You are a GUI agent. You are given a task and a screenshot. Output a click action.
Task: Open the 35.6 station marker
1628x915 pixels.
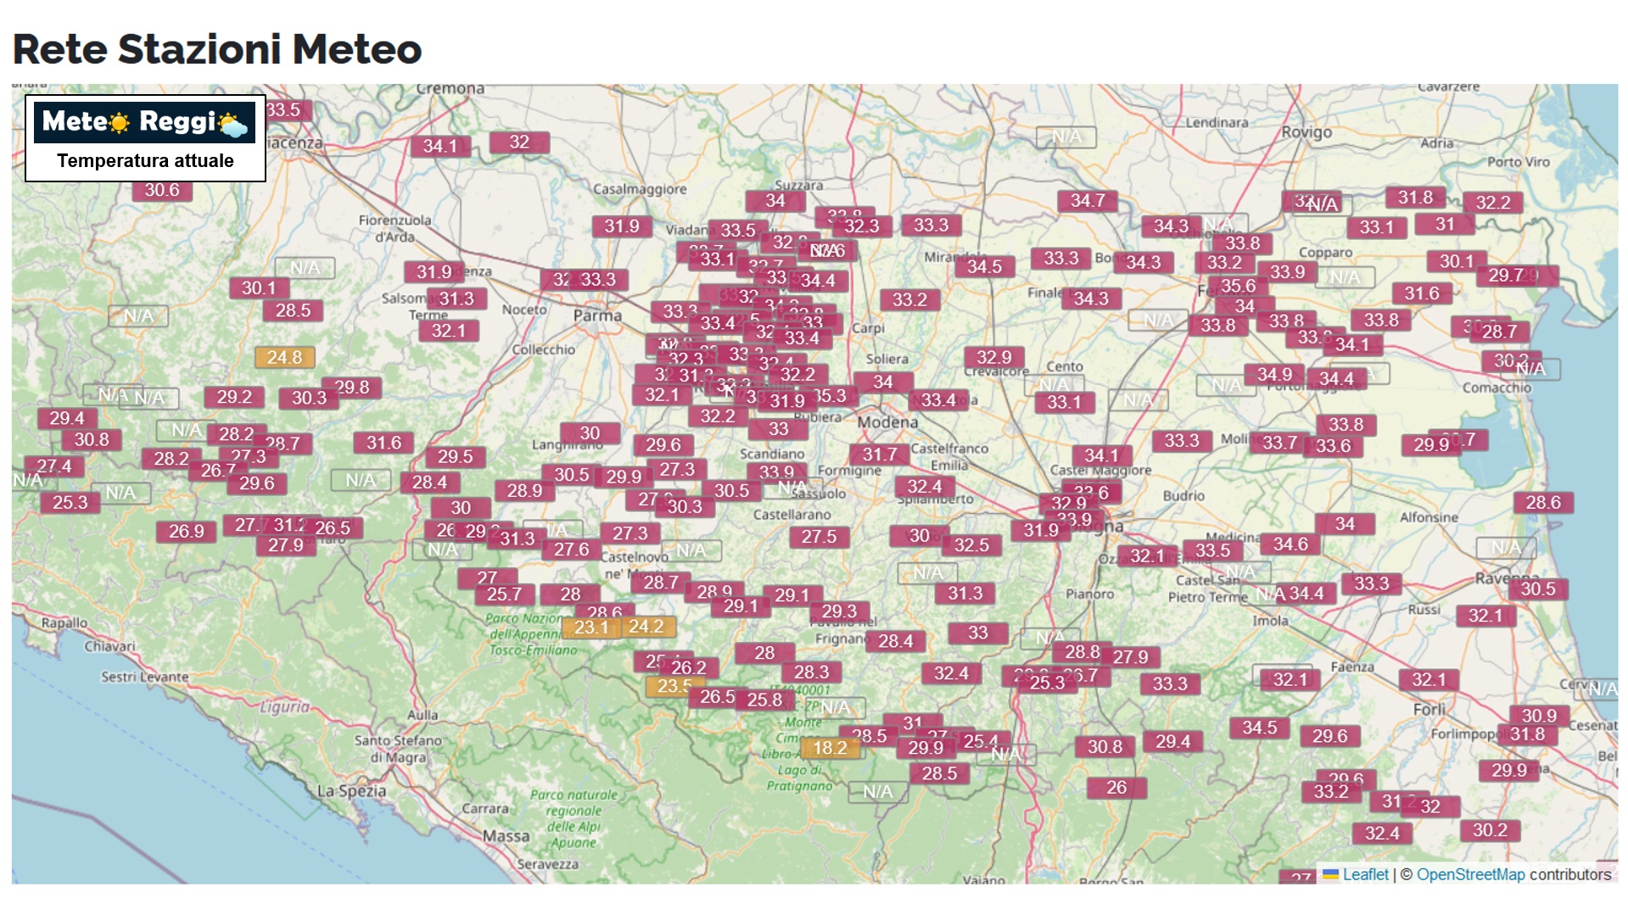pos(1239,286)
